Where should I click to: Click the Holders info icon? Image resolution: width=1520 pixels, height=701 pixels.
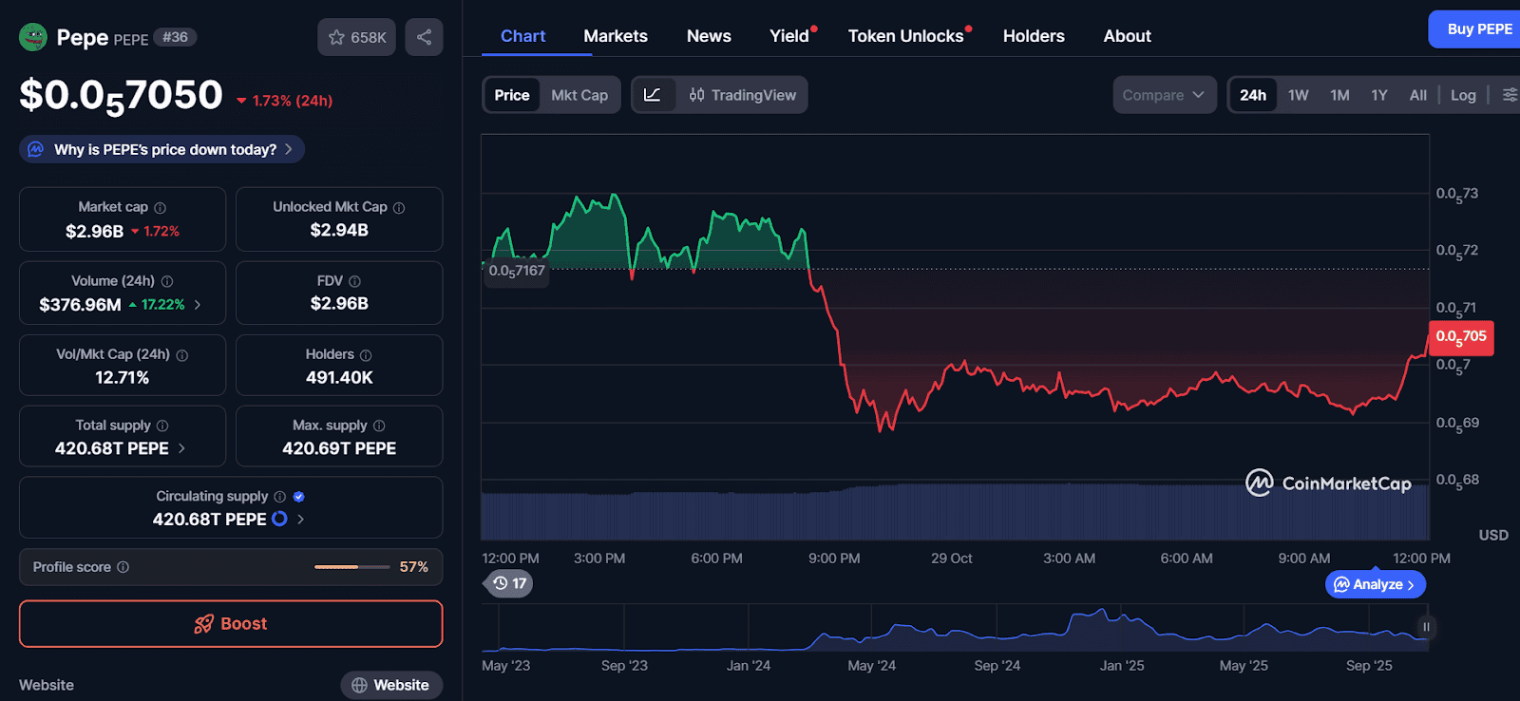coord(366,355)
